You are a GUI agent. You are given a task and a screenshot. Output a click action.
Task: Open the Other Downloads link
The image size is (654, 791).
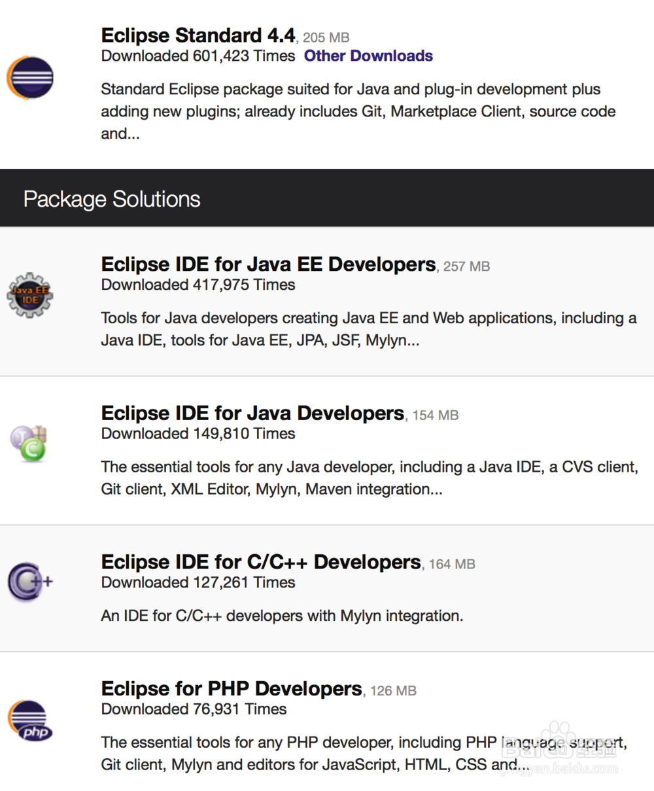click(x=368, y=56)
